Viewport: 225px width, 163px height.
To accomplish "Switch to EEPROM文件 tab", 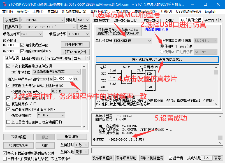I will (102, 20).
